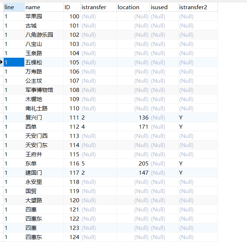
Task: Select location cell 205
Action: tap(133, 164)
